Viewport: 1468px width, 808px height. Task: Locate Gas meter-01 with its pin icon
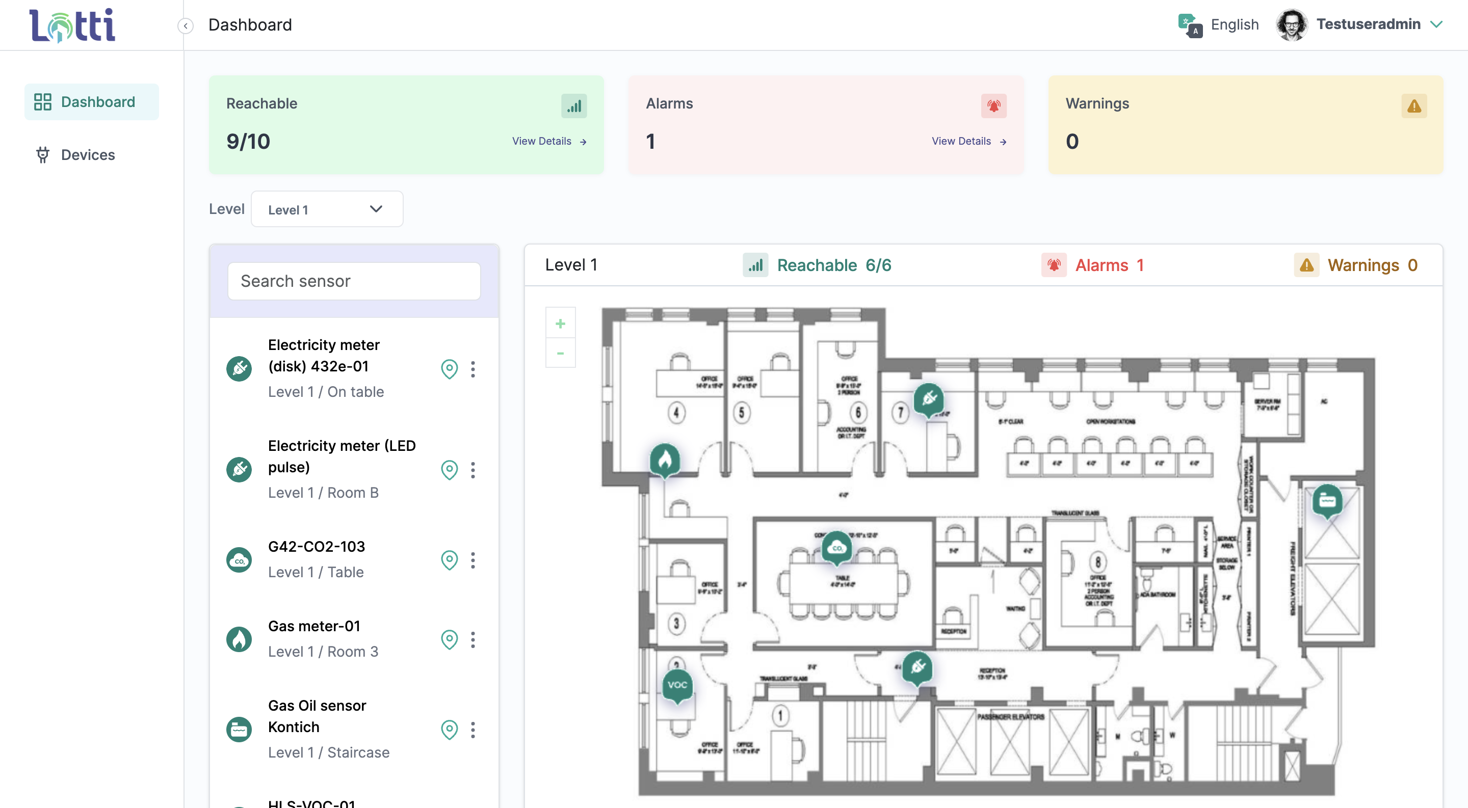(449, 639)
